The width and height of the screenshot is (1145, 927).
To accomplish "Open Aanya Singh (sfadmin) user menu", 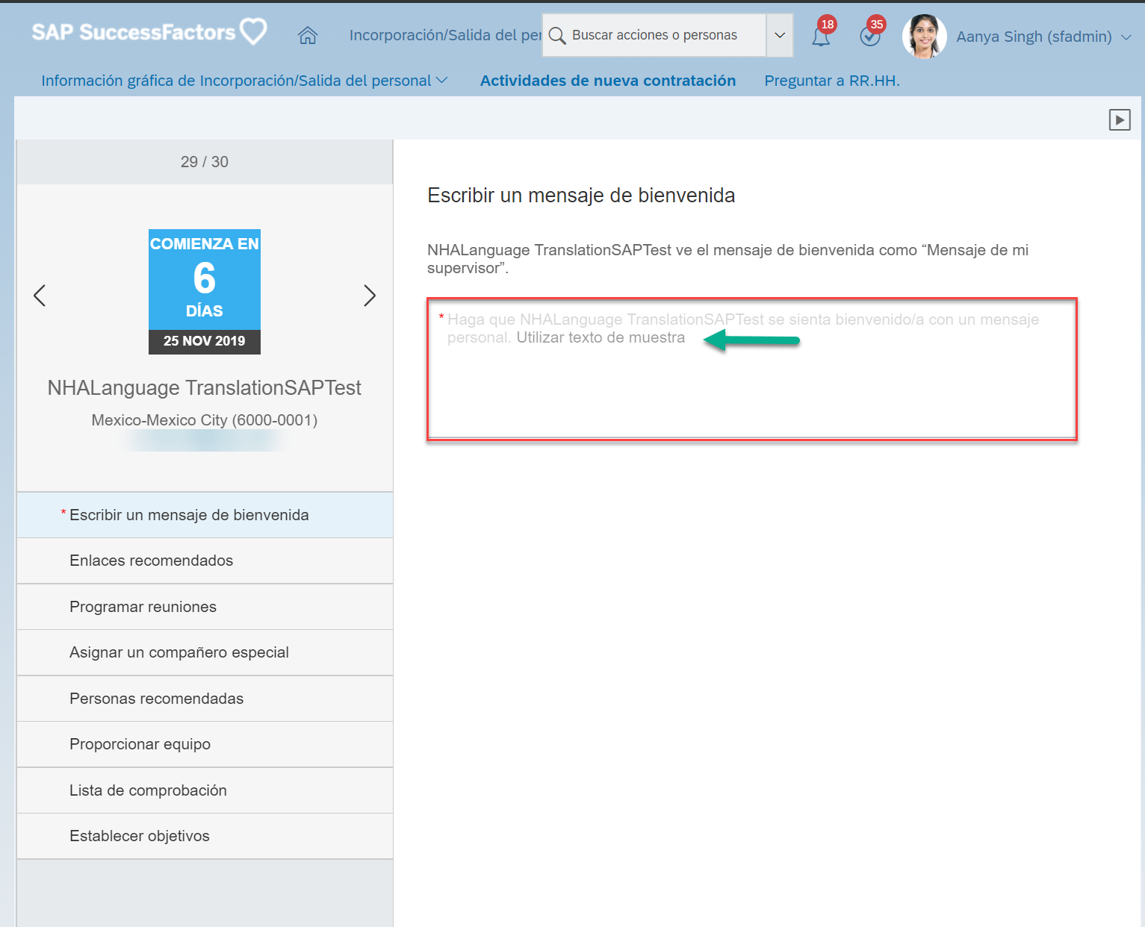I will (1043, 37).
